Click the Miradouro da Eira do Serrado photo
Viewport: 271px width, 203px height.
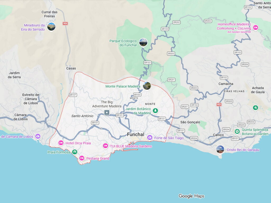pos(51,27)
